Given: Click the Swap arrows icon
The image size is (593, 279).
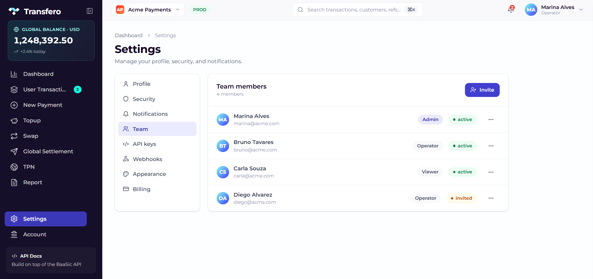Looking at the screenshot, I should (14, 136).
